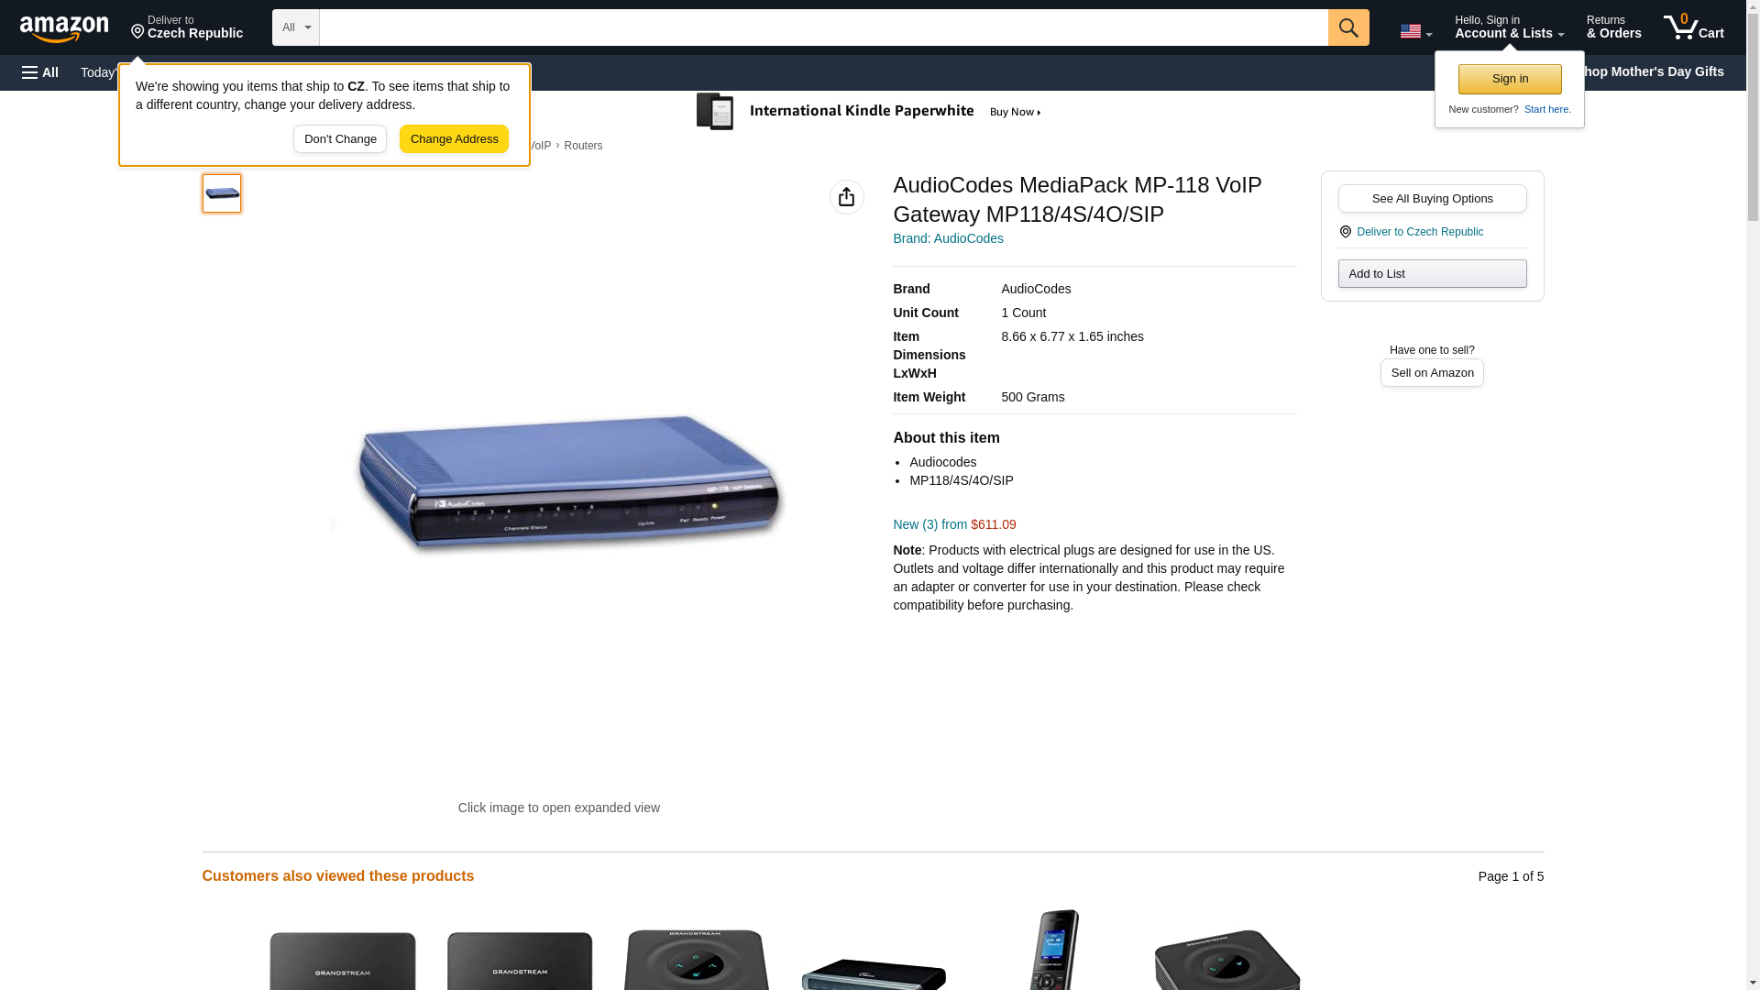The image size is (1760, 990).
Task: Open the Routers breadcrumb category
Action: point(583,146)
